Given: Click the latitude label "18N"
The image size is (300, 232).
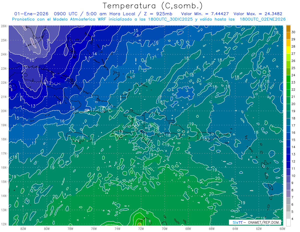Looking at the screenshot, I should (x=3, y=139).
